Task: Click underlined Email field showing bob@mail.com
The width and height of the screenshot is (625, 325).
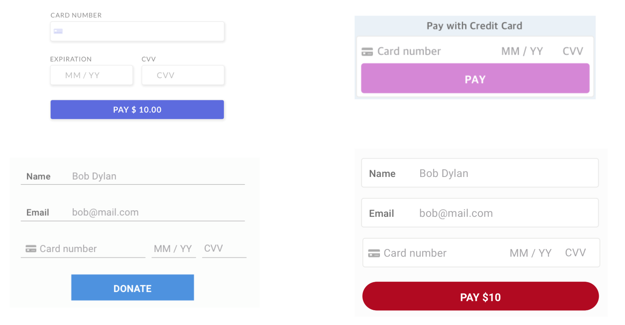Action: [x=132, y=212]
